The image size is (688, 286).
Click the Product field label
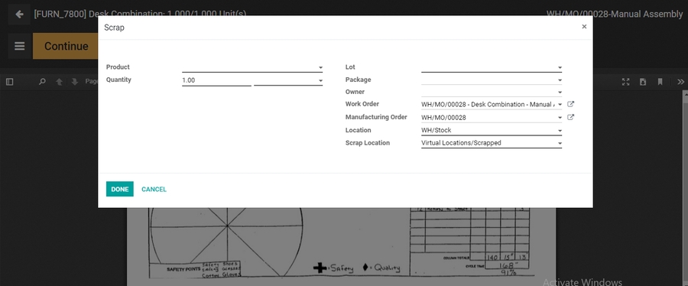pos(118,67)
